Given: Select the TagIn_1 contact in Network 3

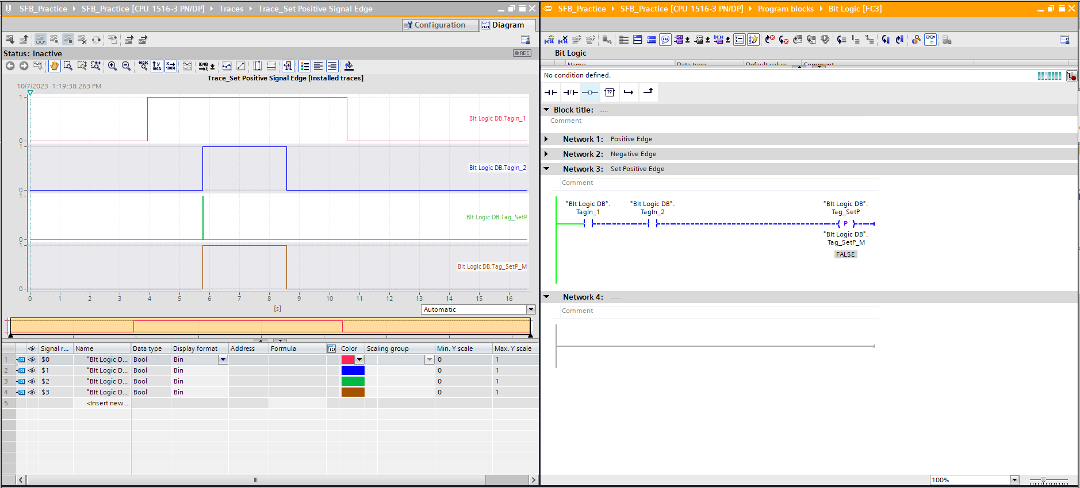Looking at the screenshot, I should pos(588,224).
